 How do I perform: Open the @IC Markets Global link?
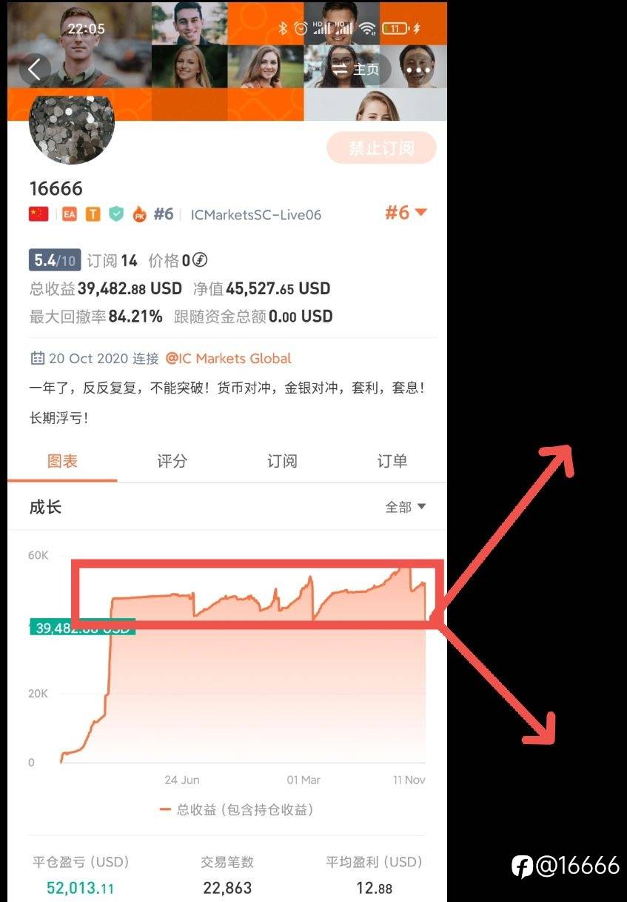coord(228,359)
